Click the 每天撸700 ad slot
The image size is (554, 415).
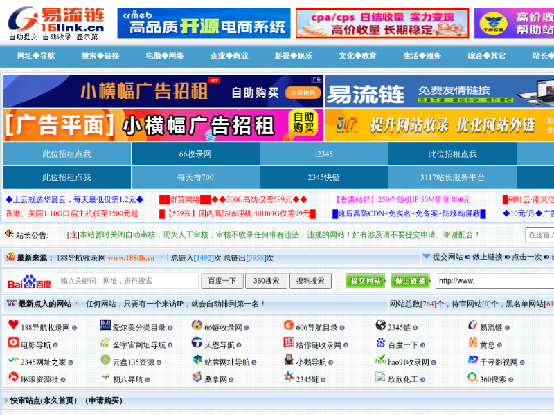click(x=195, y=177)
